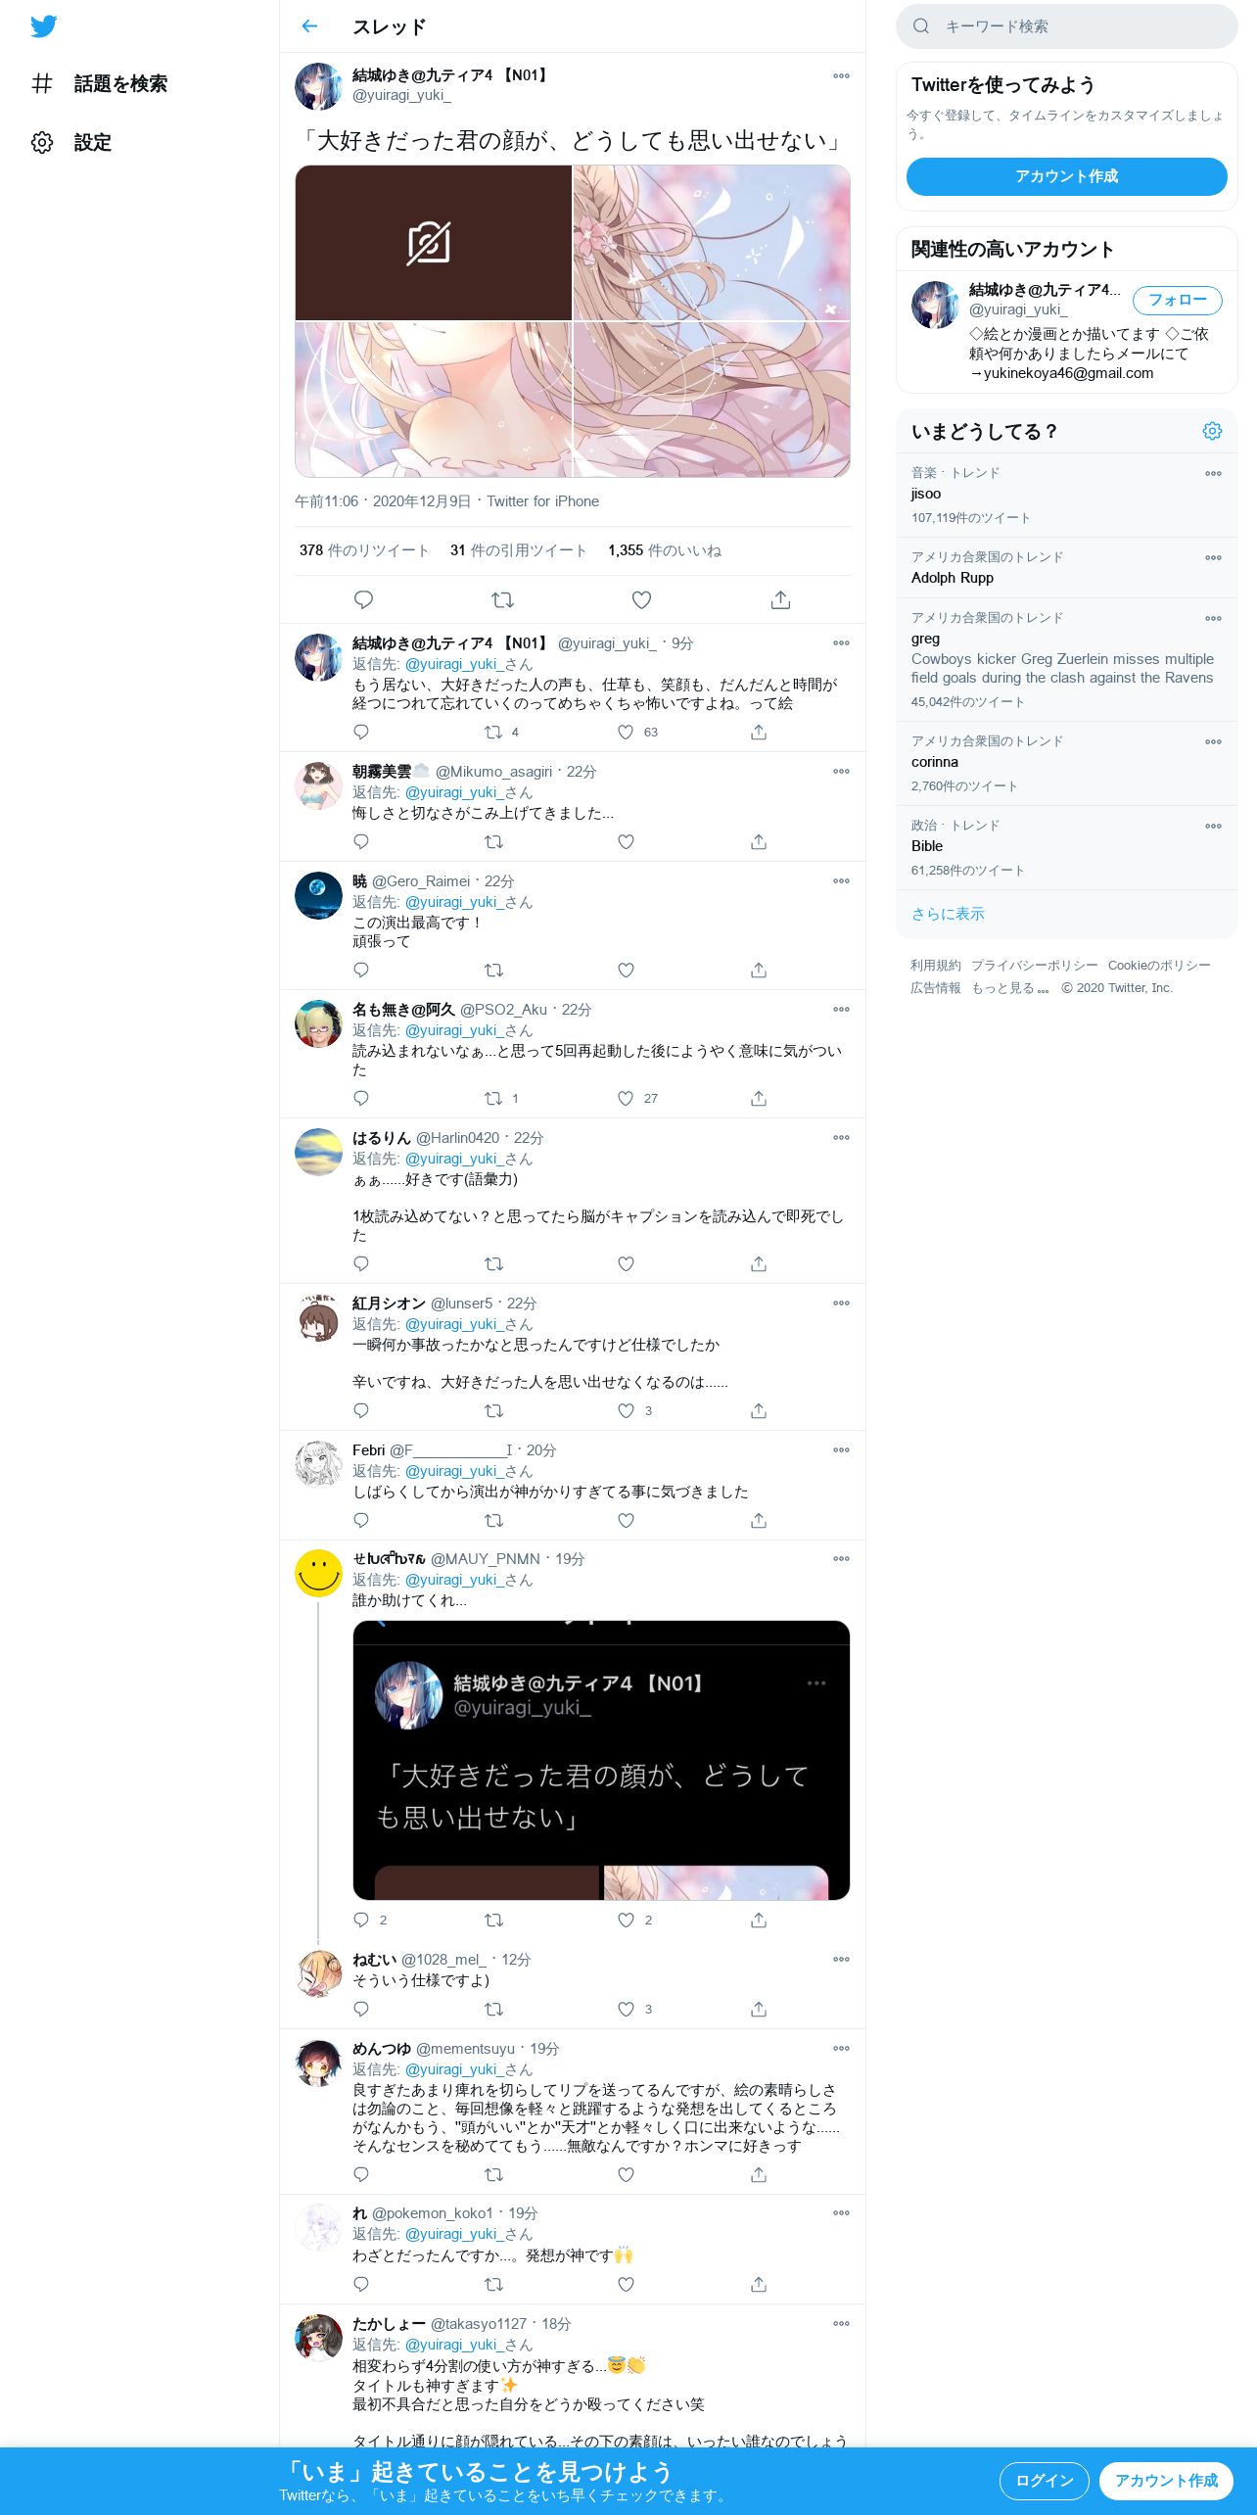Reply to the main tweet with the bubble icon

[x=363, y=599]
